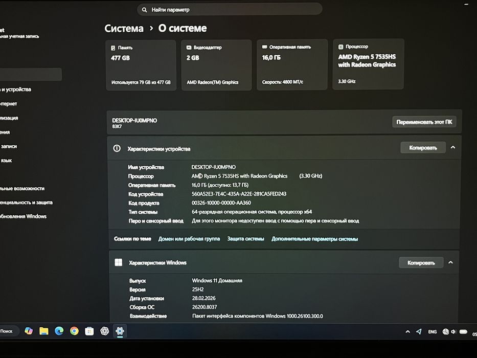Click the Код продукта value 00326-10000-00000-AA360

point(221,203)
